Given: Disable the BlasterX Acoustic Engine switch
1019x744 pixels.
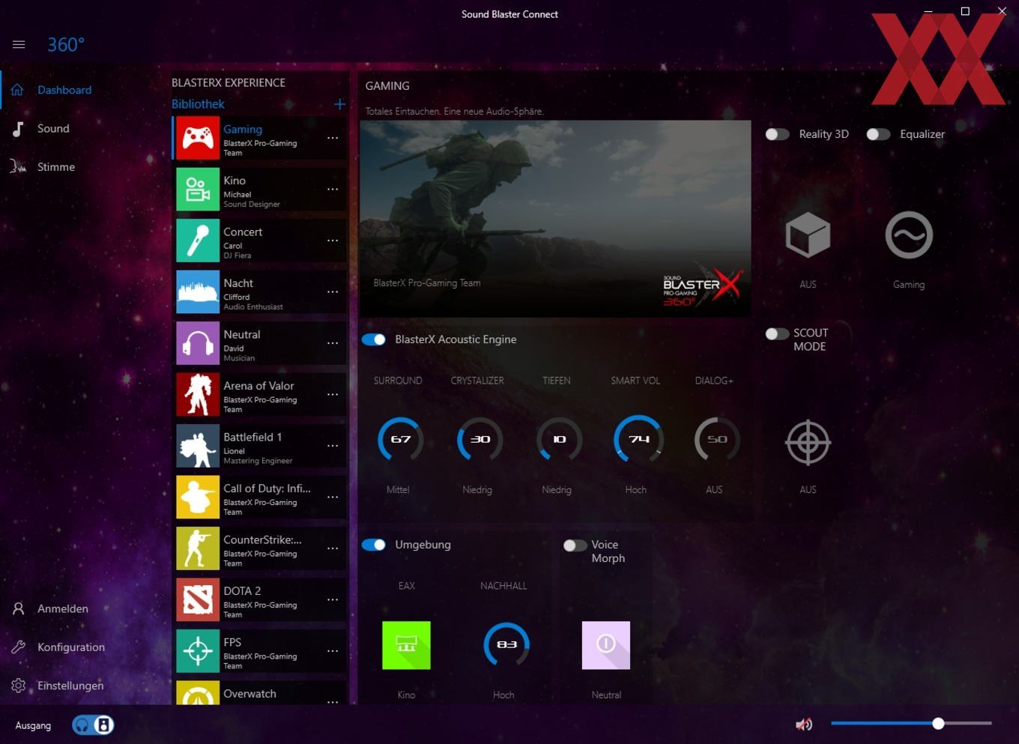Looking at the screenshot, I should tap(373, 339).
